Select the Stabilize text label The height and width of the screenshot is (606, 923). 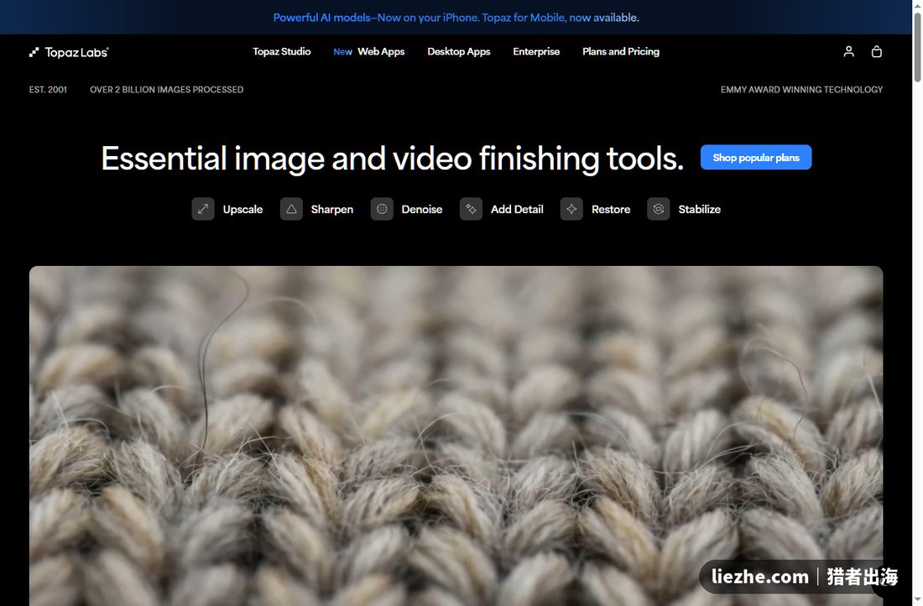(x=699, y=209)
